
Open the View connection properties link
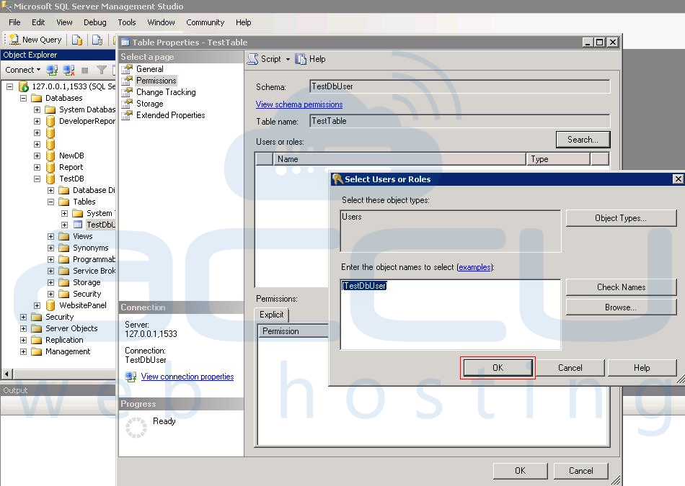coord(187,377)
